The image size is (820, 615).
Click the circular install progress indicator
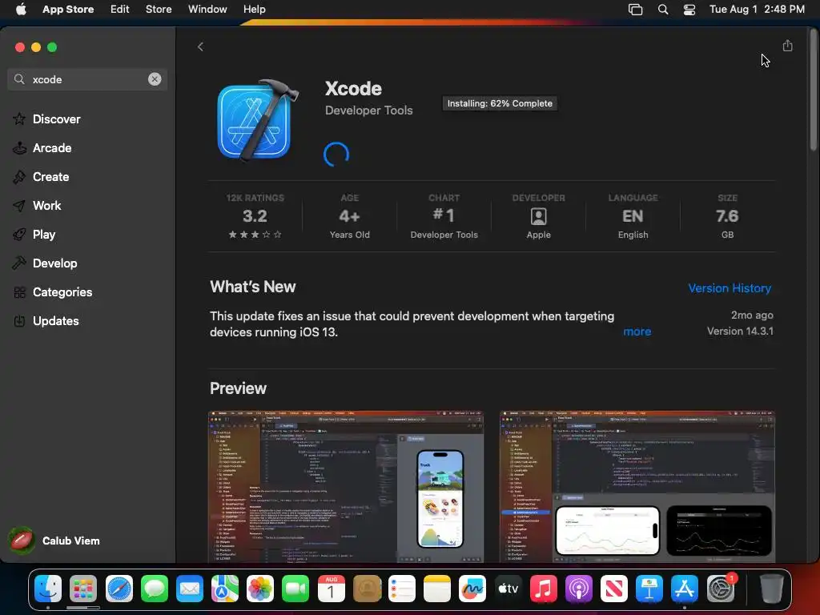click(336, 155)
